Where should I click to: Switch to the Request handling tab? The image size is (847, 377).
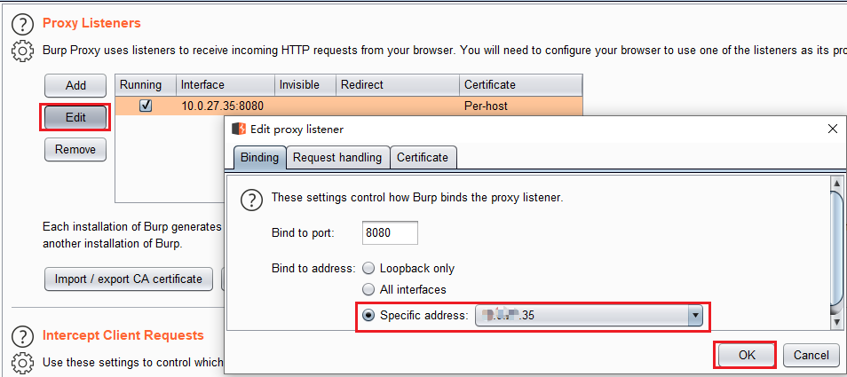337,158
